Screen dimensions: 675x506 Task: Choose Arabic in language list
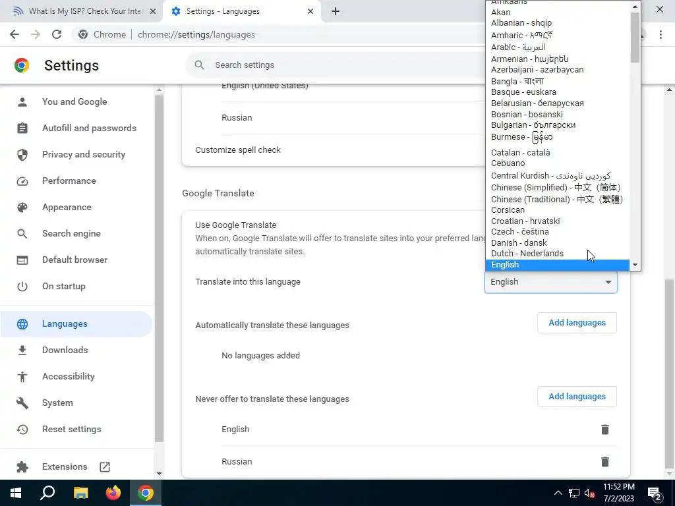tap(558, 47)
